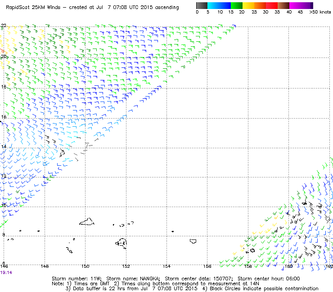Click the longitude label "160" on bottom axis

[288, 266]
